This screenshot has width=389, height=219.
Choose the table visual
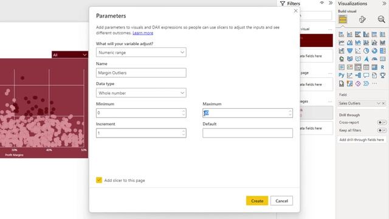click(366, 67)
